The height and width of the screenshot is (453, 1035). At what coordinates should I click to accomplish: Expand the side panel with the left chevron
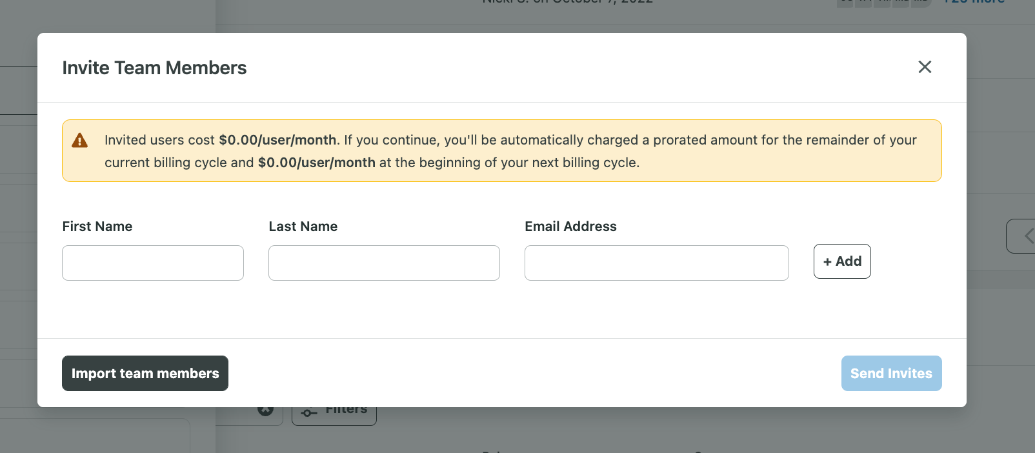(x=1027, y=236)
